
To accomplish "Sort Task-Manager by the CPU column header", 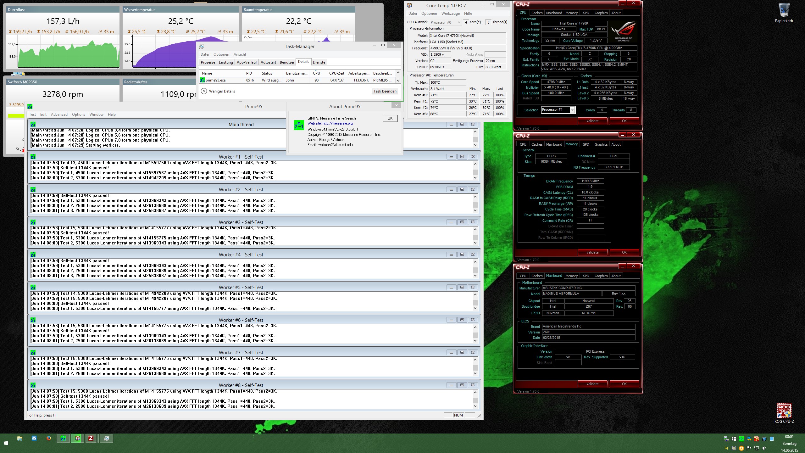I will click(317, 73).
